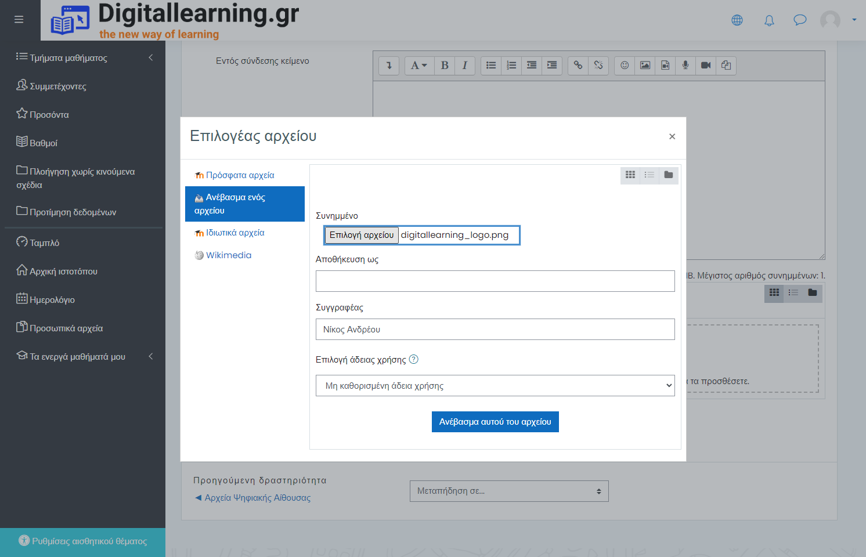Viewport: 866px width, 557px height.
Task: Open help for 'Επιλογή άδειας χρήσης'
Action: point(414,359)
